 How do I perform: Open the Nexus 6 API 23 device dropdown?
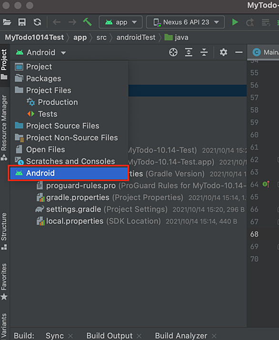(x=186, y=22)
